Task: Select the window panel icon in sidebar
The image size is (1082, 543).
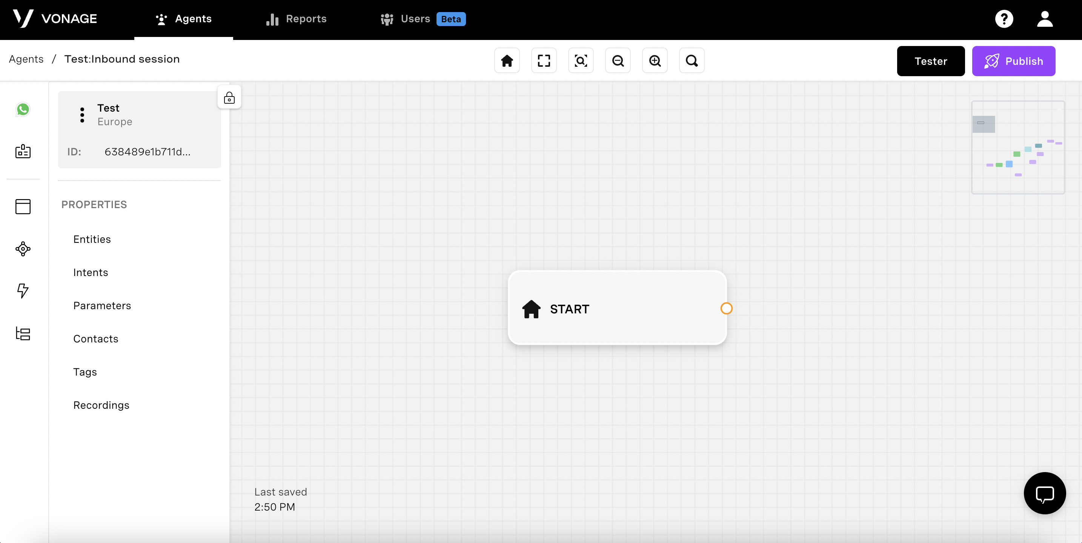Action: (x=23, y=206)
